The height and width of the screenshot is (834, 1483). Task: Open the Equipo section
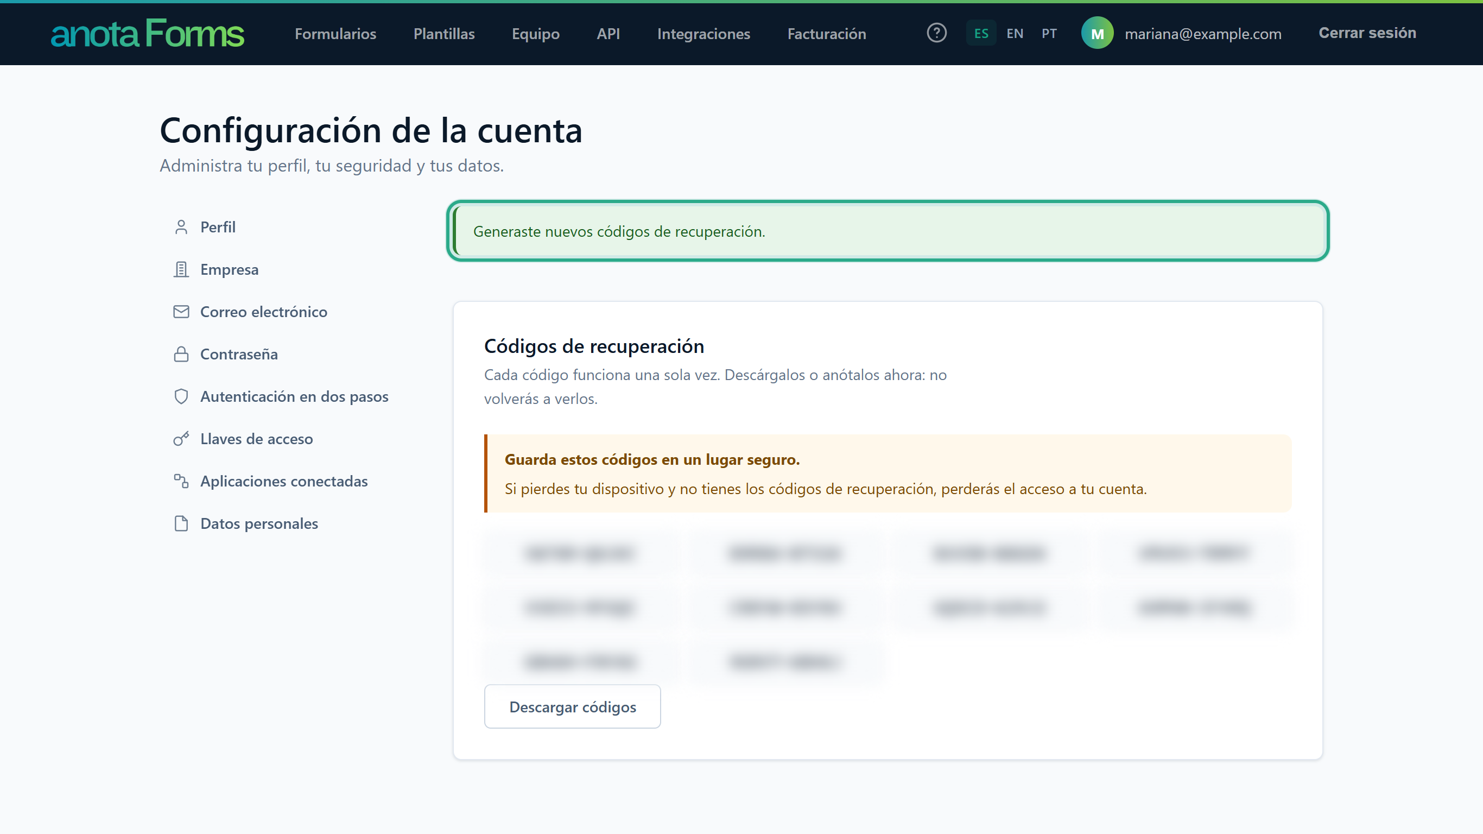coord(535,34)
